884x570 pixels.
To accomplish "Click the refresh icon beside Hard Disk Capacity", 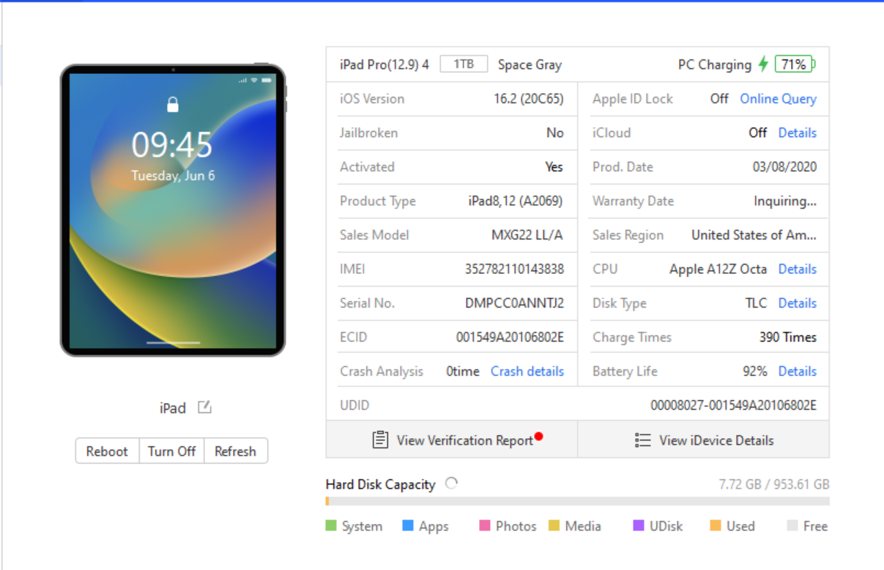I will (451, 482).
